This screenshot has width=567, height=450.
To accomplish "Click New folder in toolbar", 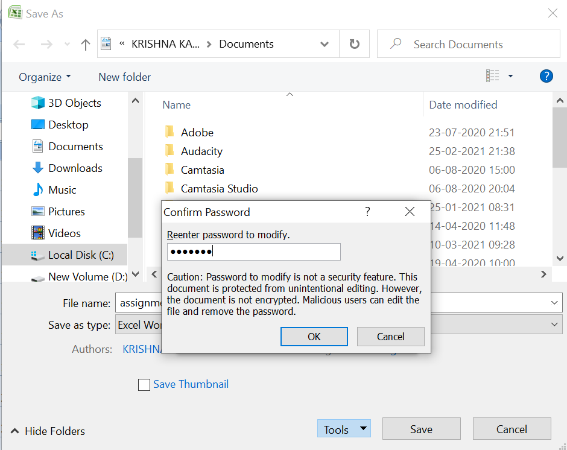I will point(125,77).
